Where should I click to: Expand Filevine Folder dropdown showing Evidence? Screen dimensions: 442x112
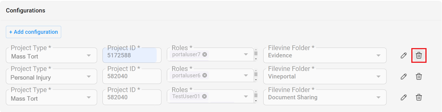tap(325, 55)
